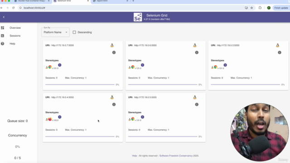Click the Finish update button

[281, 8]
